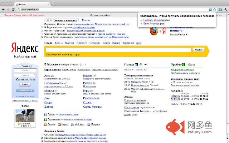Select the Яндекс browser tab

32,4
